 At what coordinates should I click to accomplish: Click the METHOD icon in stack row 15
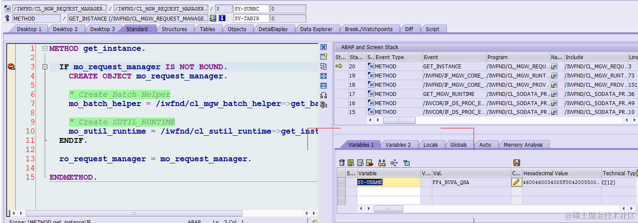(x=371, y=112)
